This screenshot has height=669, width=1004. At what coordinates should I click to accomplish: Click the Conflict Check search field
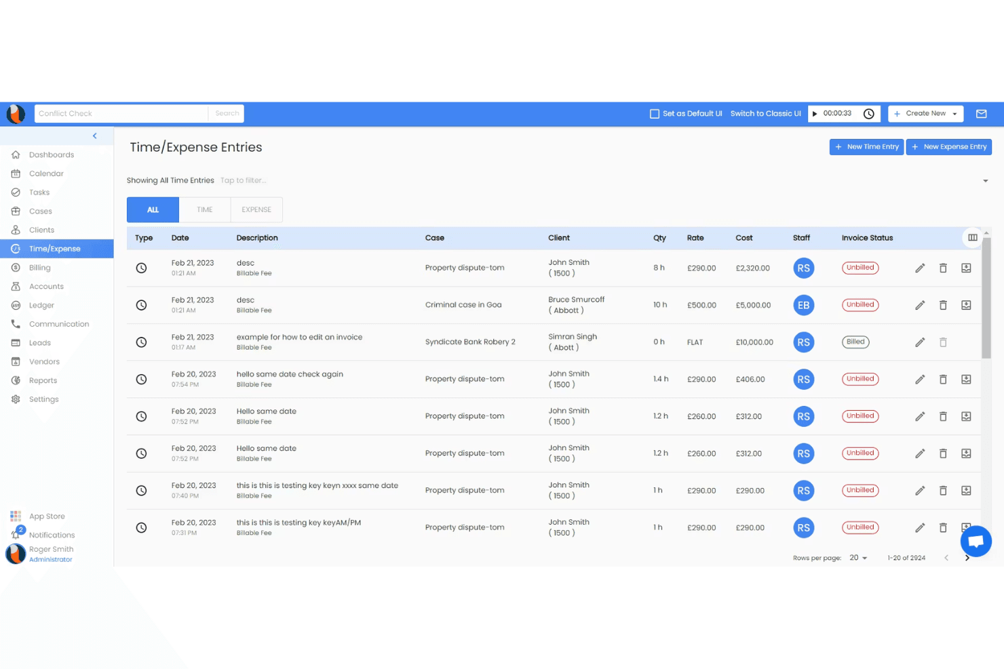tap(121, 114)
